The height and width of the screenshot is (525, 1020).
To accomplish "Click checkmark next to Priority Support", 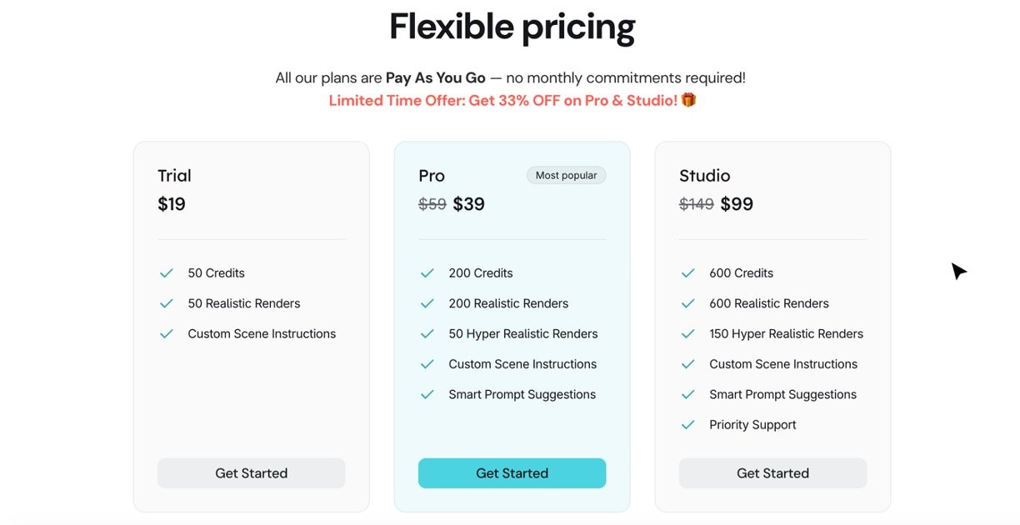I will [x=688, y=424].
